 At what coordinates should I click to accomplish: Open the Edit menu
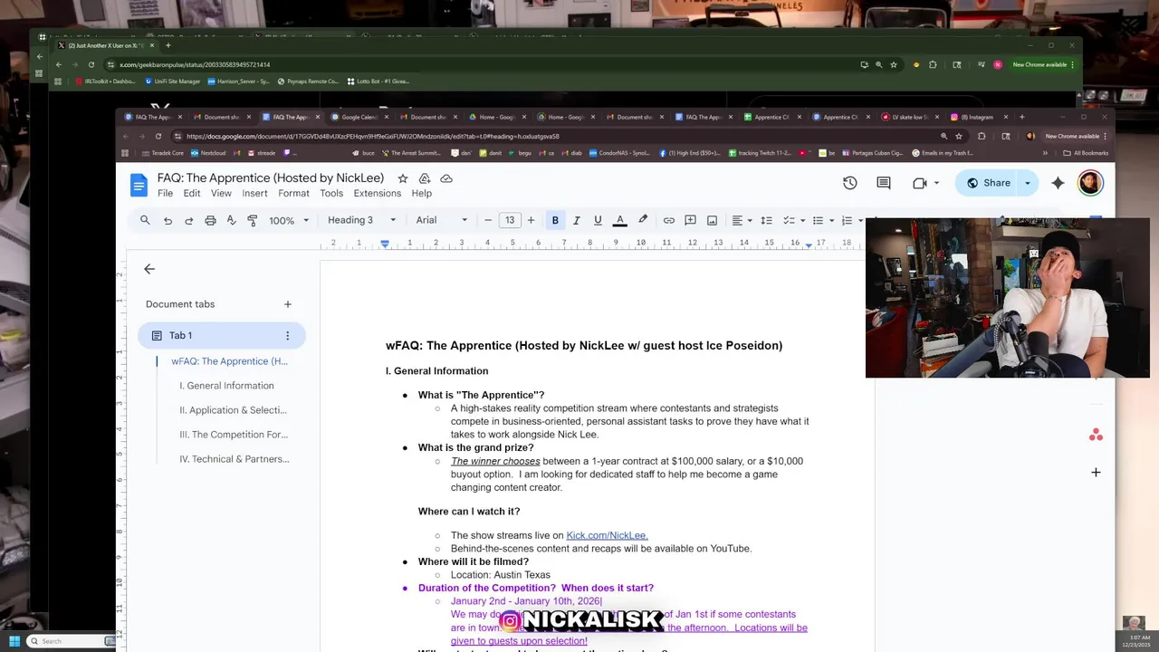point(192,193)
